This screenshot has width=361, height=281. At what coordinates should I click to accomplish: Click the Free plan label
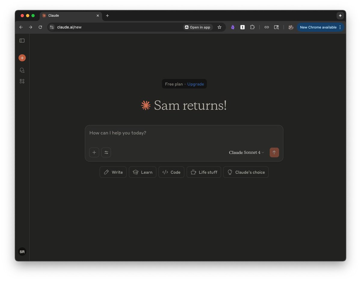(x=174, y=84)
